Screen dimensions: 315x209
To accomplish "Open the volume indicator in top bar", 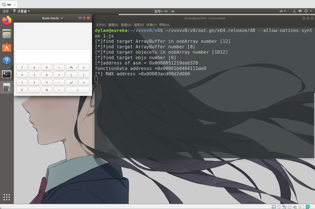I will coord(300,11).
